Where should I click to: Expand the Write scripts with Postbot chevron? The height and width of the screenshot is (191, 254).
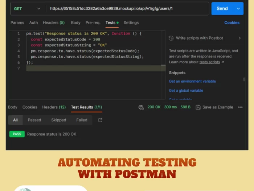pyautogui.click(x=239, y=38)
